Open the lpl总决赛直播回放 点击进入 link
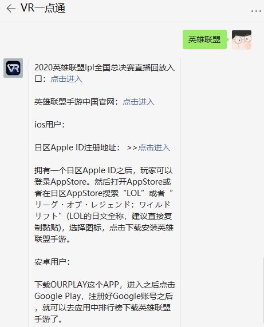Image resolution: width=264 pixels, height=327 pixels. [66, 79]
